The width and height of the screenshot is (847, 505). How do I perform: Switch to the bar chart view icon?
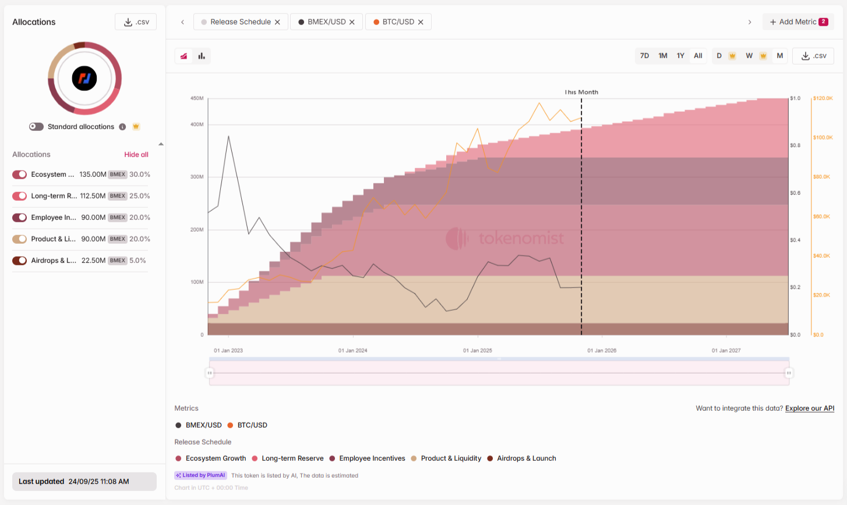(202, 56)
